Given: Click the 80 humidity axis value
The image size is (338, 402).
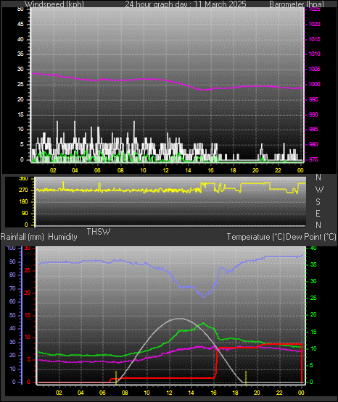Looking at the screenshot, I should point(12,275).
